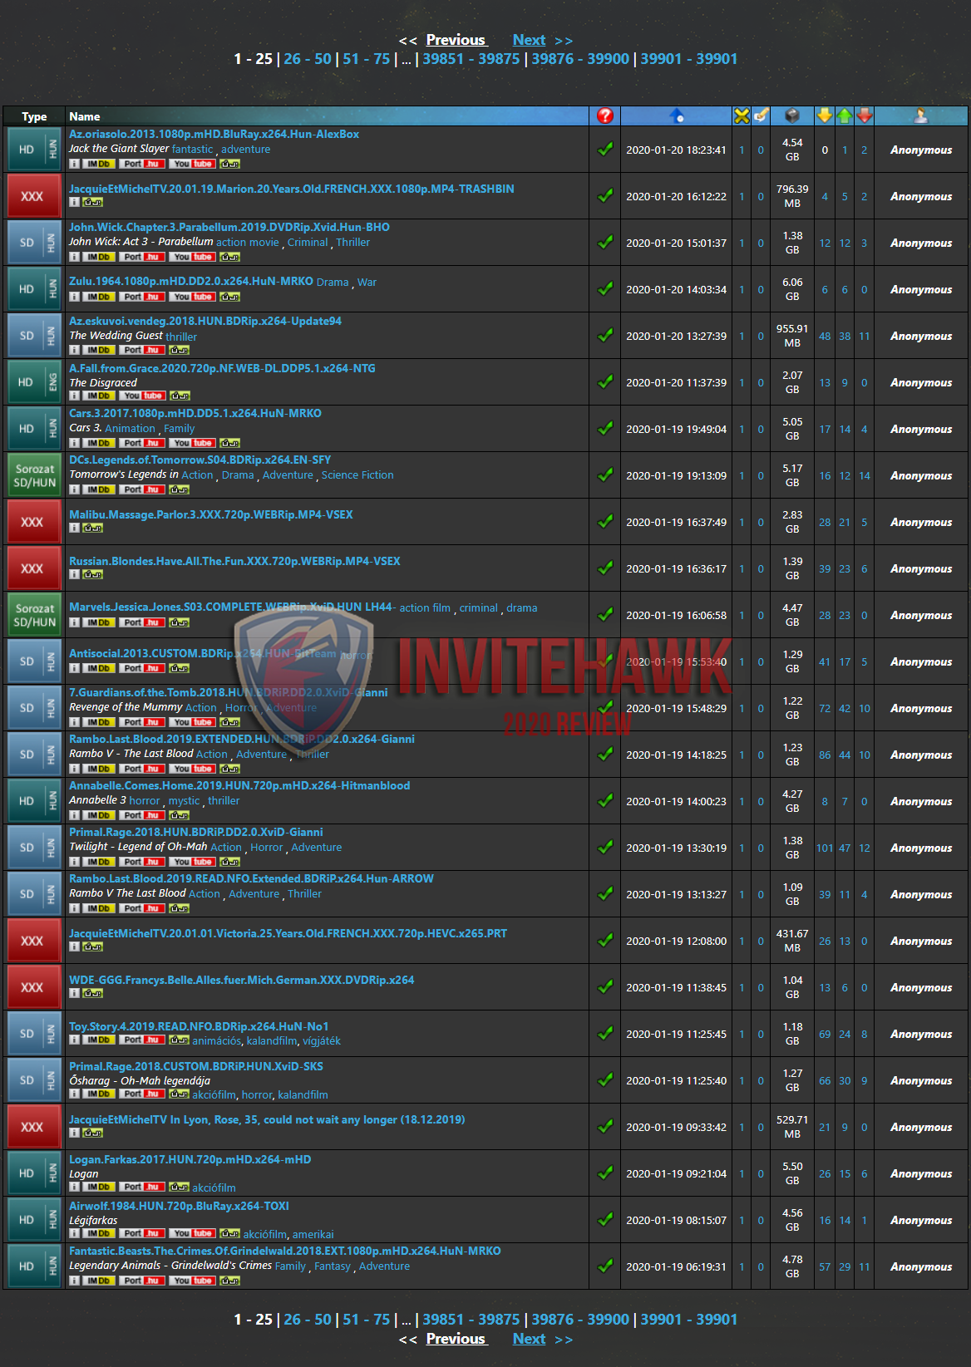The image size is (971, 1367).
Task: Open torrent Zulu.1964.1080p.mHD.DD2.0.x264.HuN-MRKO
Action: pyautogui.click(x=191, y=282)
